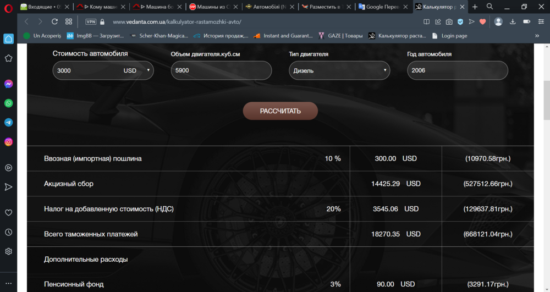Search open tabs magnifier
550x292 pixels.
(x=490, y=6)
